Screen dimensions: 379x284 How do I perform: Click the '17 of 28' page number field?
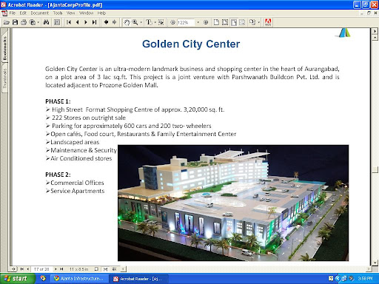(41, 269)
